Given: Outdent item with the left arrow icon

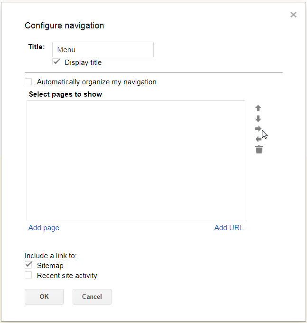Looking at the screenshot, I should coord(258,139).
